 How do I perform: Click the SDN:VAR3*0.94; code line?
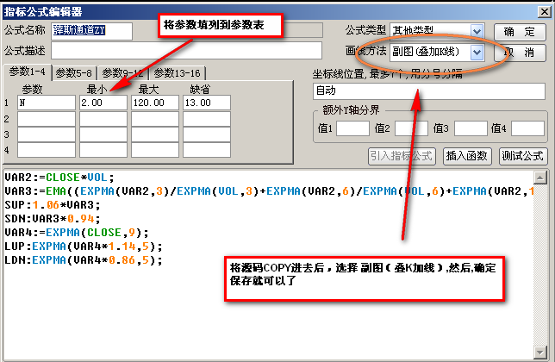pyautogui.click(x=53, y=219)
